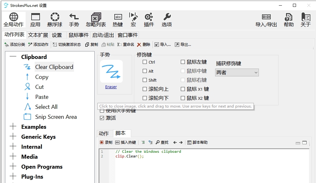Open the 插件 plug-ins panel

149,19
